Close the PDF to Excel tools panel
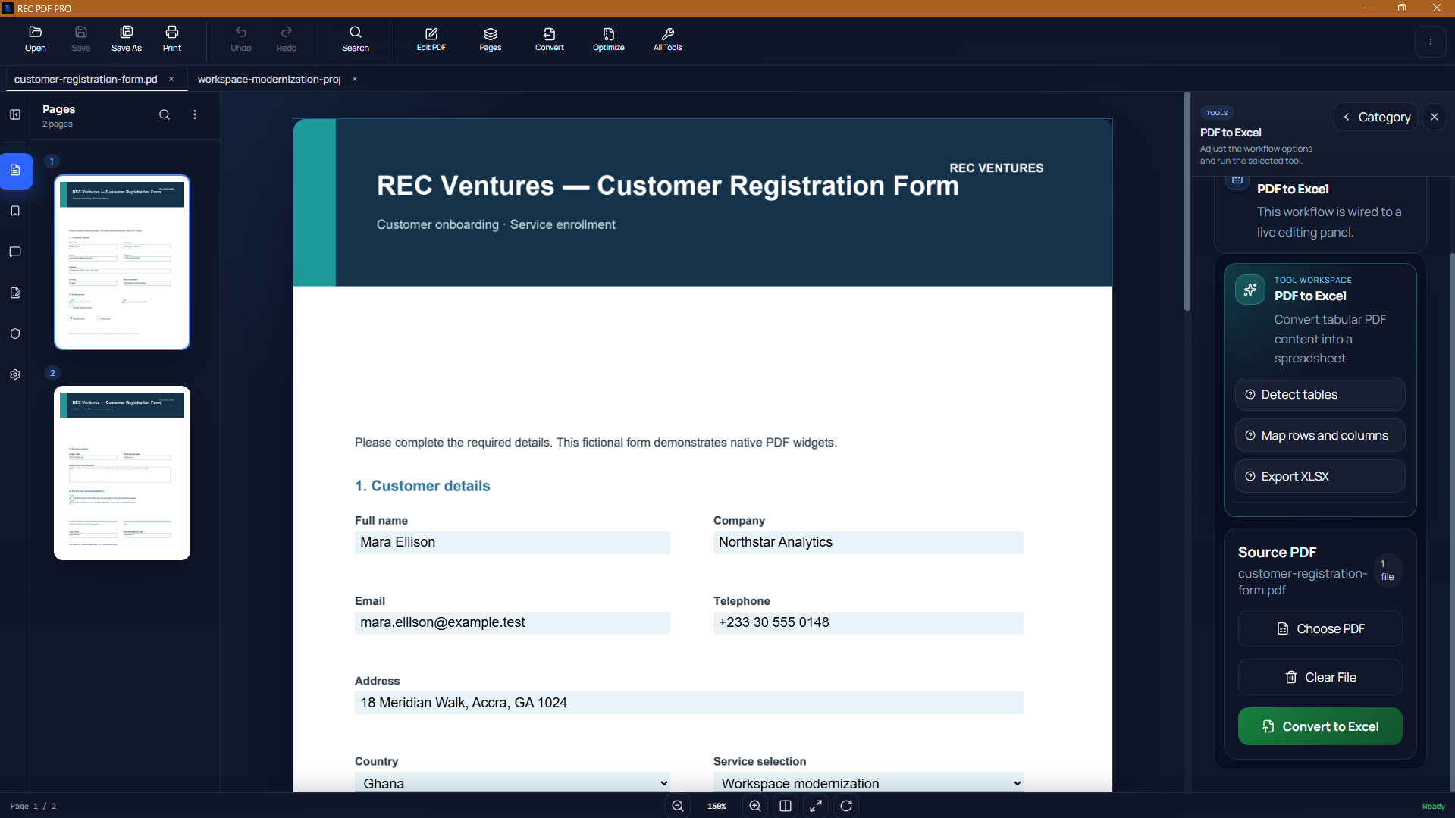Screen dimensions: 1455x818 pyautogui.click(x=1435, y=117)
